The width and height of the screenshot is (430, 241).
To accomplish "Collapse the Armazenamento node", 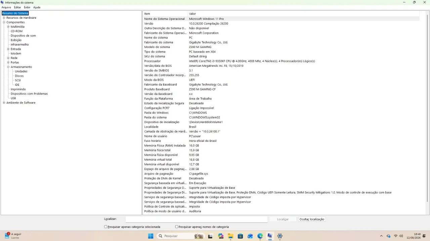I will (x=8, y=67).
